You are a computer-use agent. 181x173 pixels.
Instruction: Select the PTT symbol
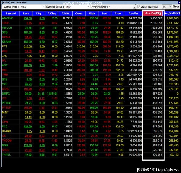pyautogui.click(x=5, y=46)
